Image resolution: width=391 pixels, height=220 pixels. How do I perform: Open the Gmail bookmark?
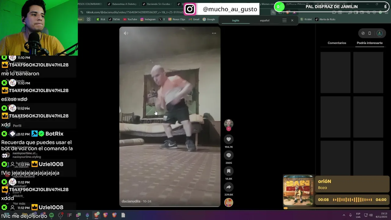coord(194,19)
